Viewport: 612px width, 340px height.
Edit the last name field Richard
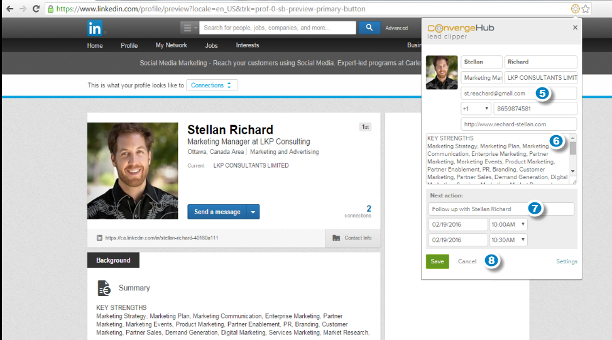click(x=540, y=62)
